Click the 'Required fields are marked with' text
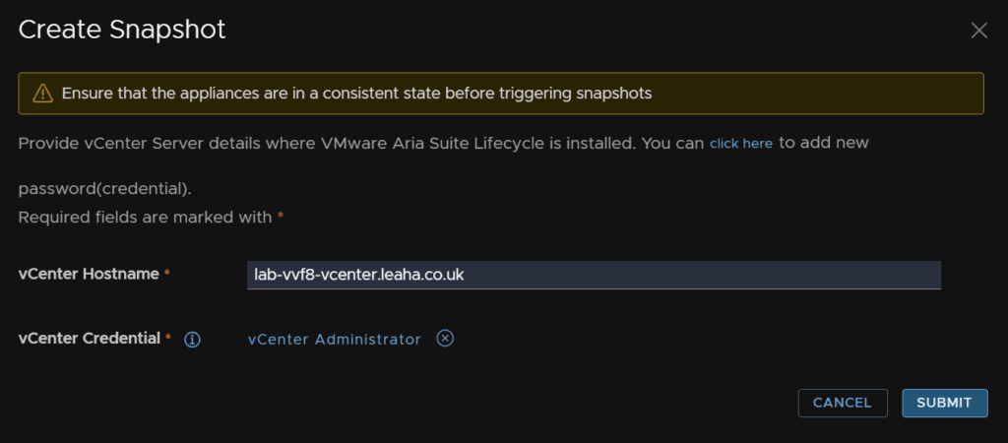Viewport: 1008px width, 443px height. (x=146, y=218)
